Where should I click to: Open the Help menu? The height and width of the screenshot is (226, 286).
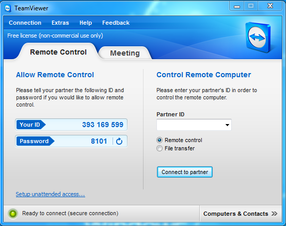coord(86,23)
